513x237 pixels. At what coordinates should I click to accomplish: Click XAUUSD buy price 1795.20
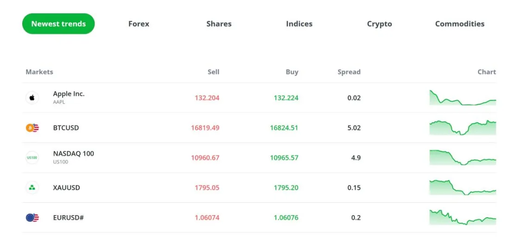(286, 187)
